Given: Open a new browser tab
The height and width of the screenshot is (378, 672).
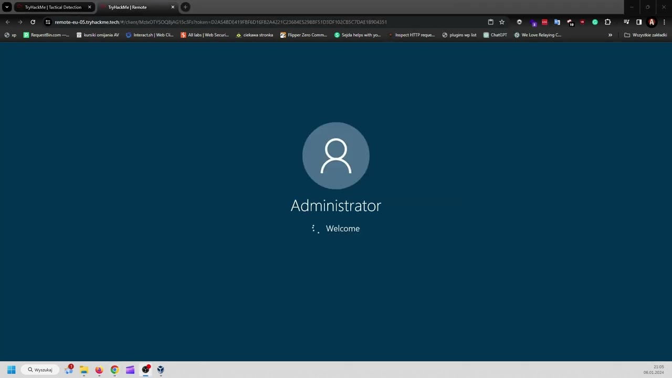Looking at the screenshot, I should 185,7.
